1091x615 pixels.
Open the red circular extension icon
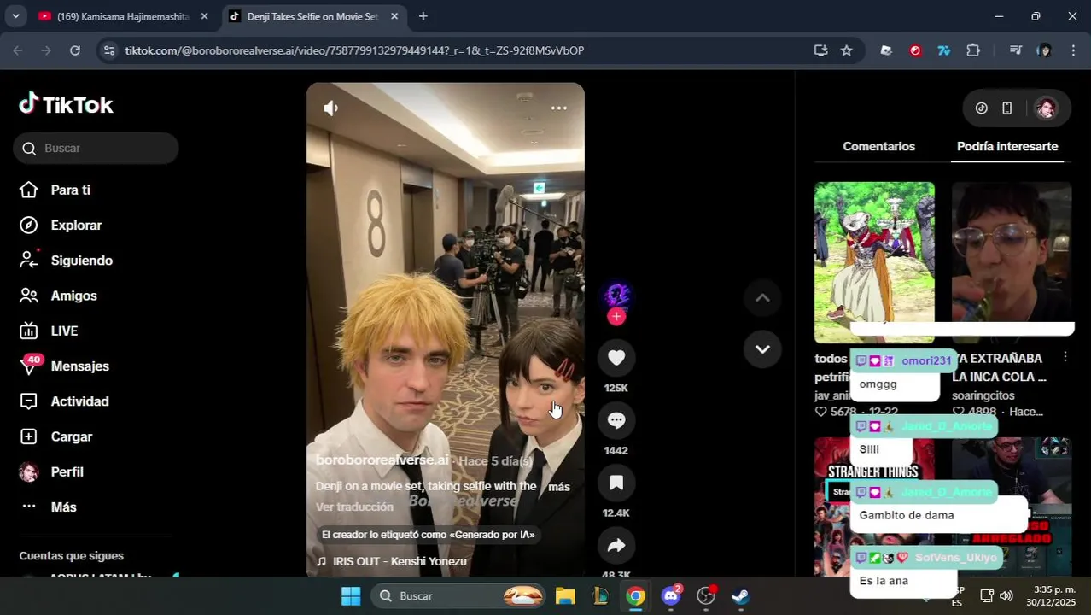[915, 50]
